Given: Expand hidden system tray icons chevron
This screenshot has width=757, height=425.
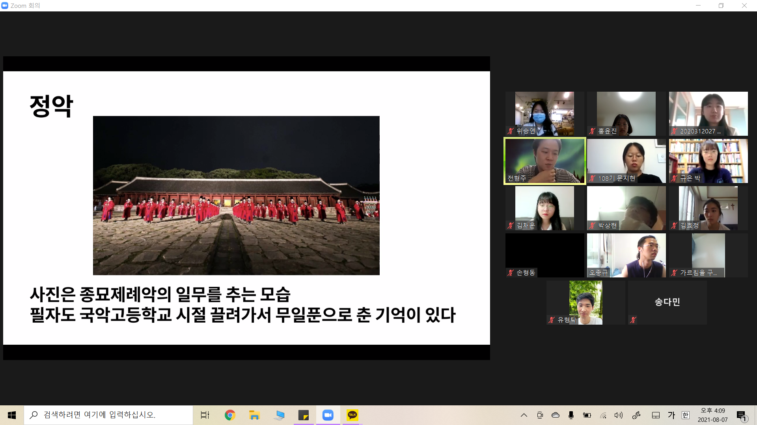Looking at the screenshot, I should tap(524, 415).
